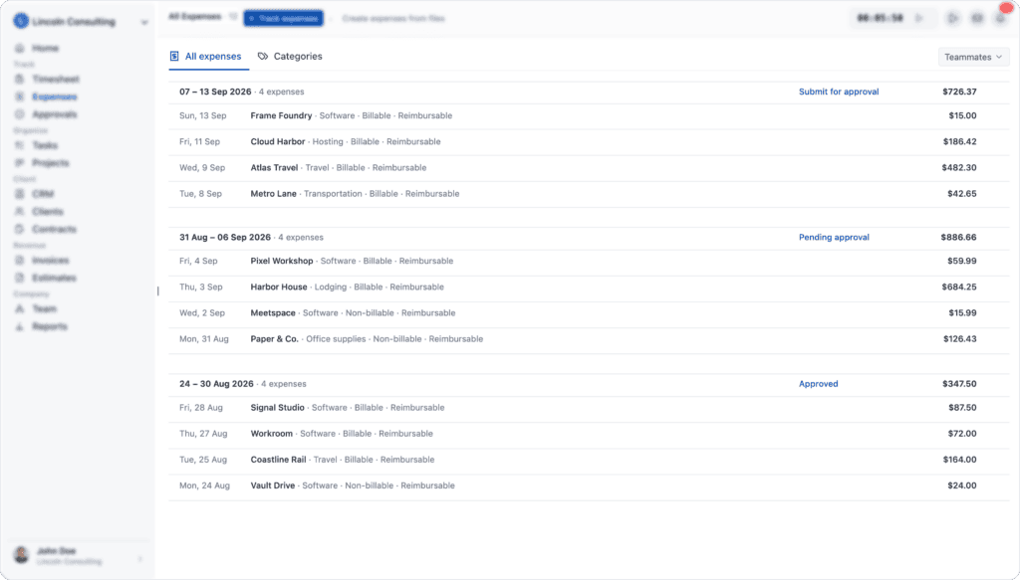Click the Sun, 13 Sep date
1020x580 pixels.
point(203,115)
